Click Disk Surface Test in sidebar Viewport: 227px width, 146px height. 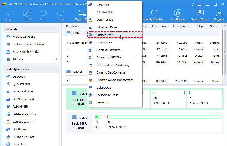point(23,99)
